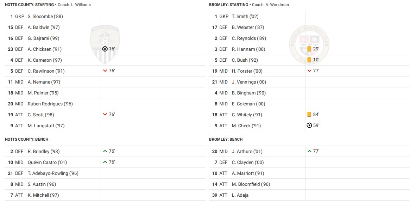Viewport: 416px width, 208px height.
Task: Select Rúben Rodrigues in the Notts County lineup
Action: pos(50,104)
